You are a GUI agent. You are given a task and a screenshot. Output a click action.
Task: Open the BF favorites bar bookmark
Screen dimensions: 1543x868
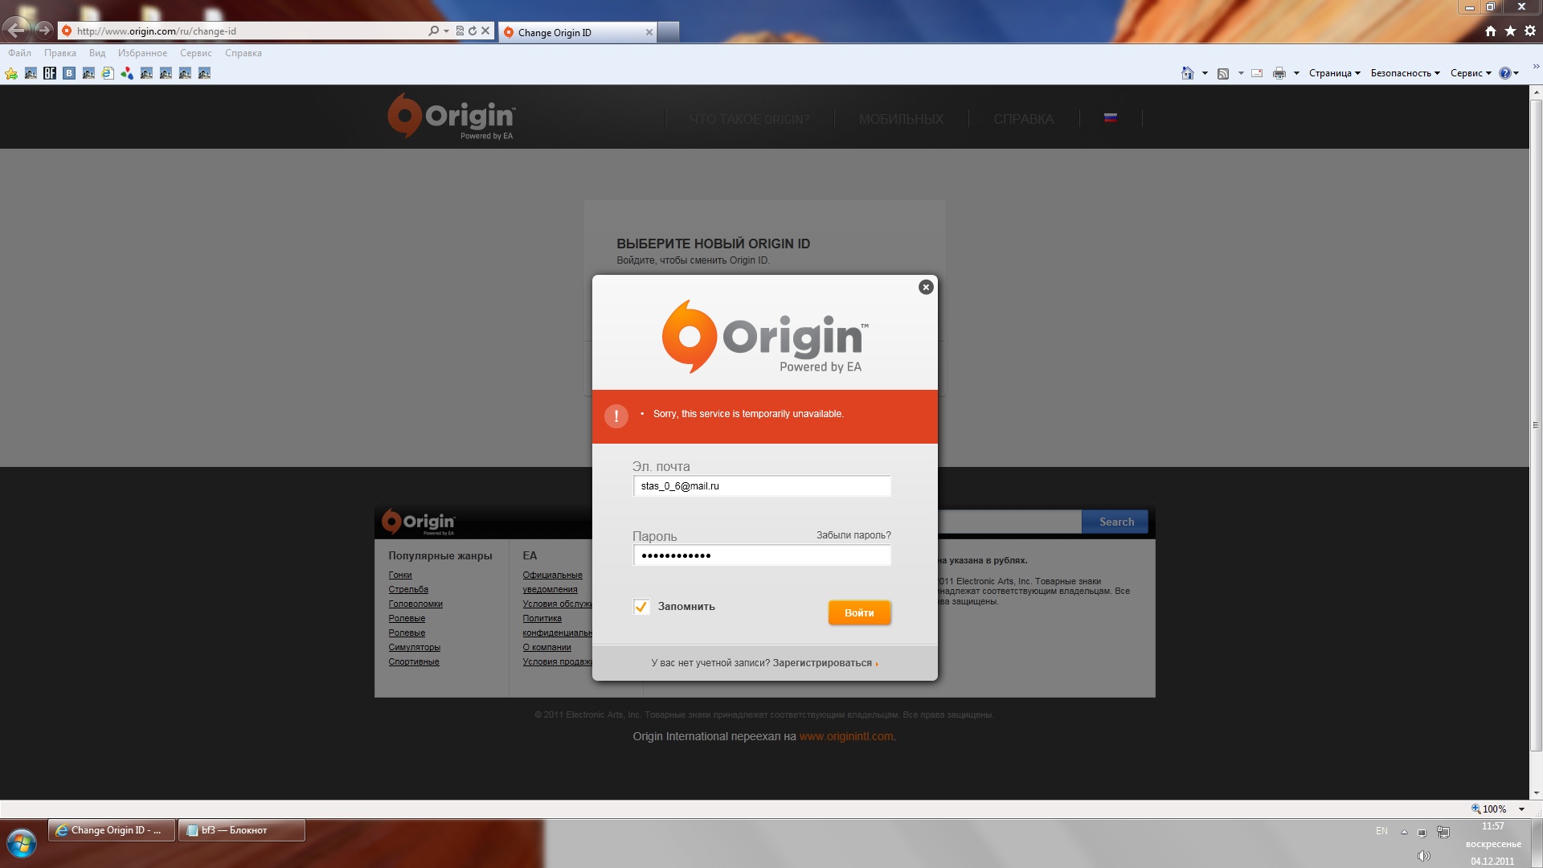pos(50,73)
